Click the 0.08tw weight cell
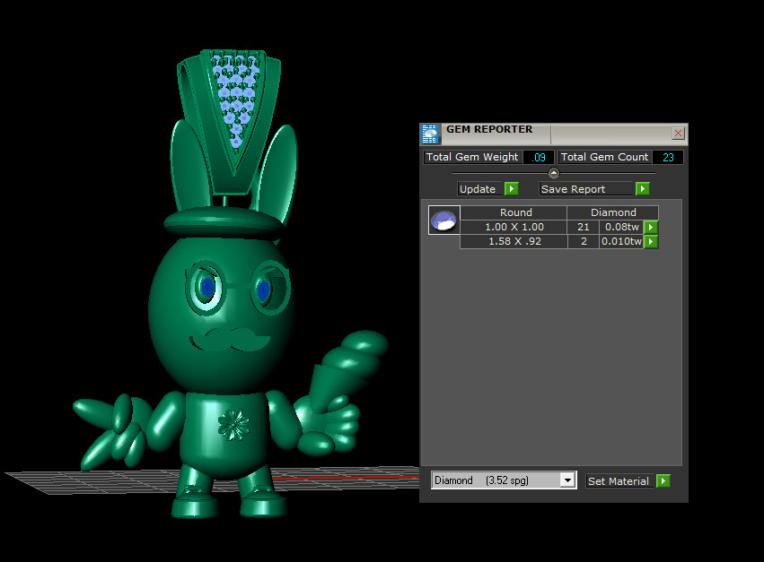Viewport: 764px width, 562px height. click(622, 228)
